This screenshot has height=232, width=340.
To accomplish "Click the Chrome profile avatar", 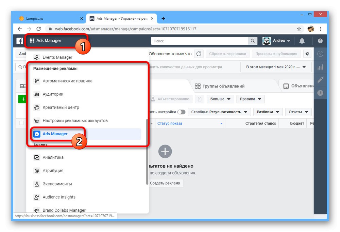I will [311, 29].
